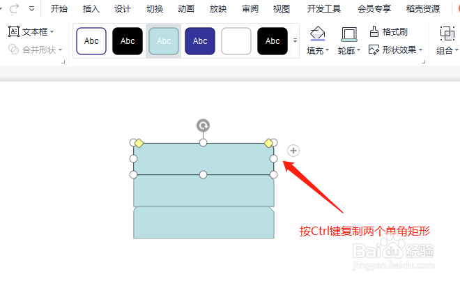Open the 插入 ribbon tab
The width and height of the screenshot is (460, 281).
pyautogui.click(x=91, y=9)
